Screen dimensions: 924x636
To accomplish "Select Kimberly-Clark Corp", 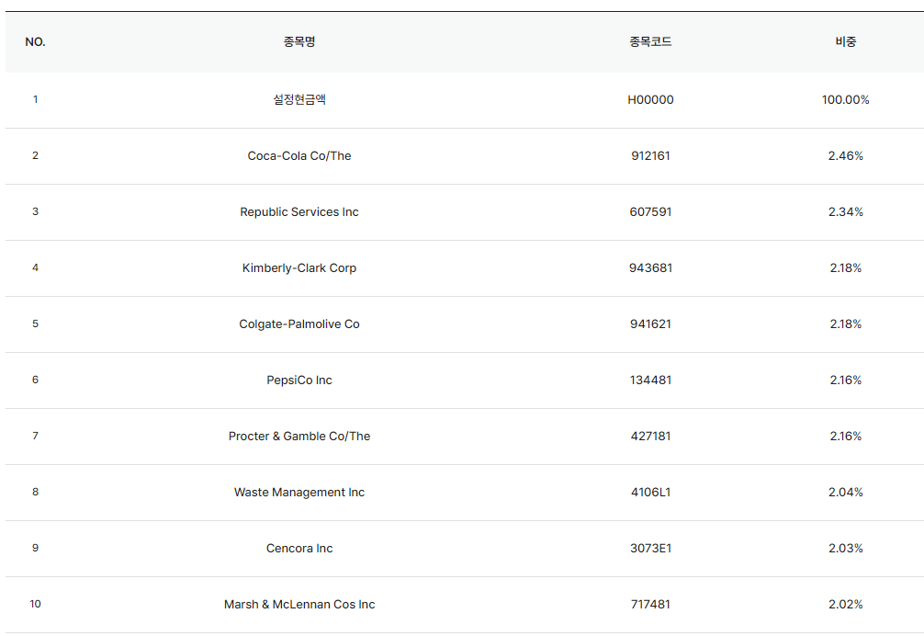I will (x=299, y=267).
